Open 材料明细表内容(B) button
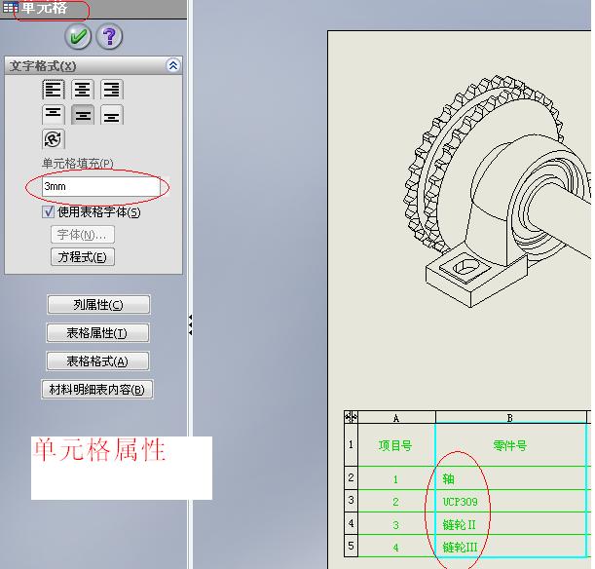 [97, 389]
